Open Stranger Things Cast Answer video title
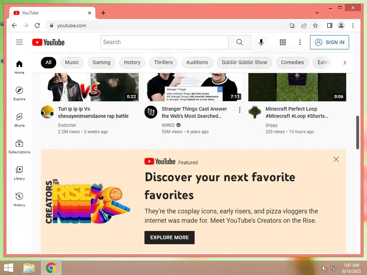The width and height of the screenshot is (367, 275). tap(194, 112)
